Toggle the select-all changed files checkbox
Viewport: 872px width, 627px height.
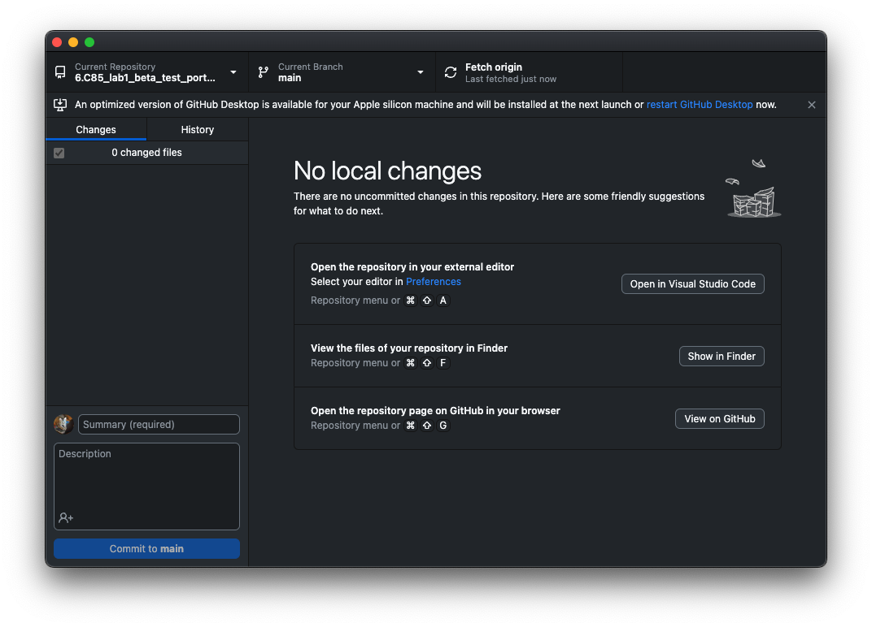click(x=59, y=153)
